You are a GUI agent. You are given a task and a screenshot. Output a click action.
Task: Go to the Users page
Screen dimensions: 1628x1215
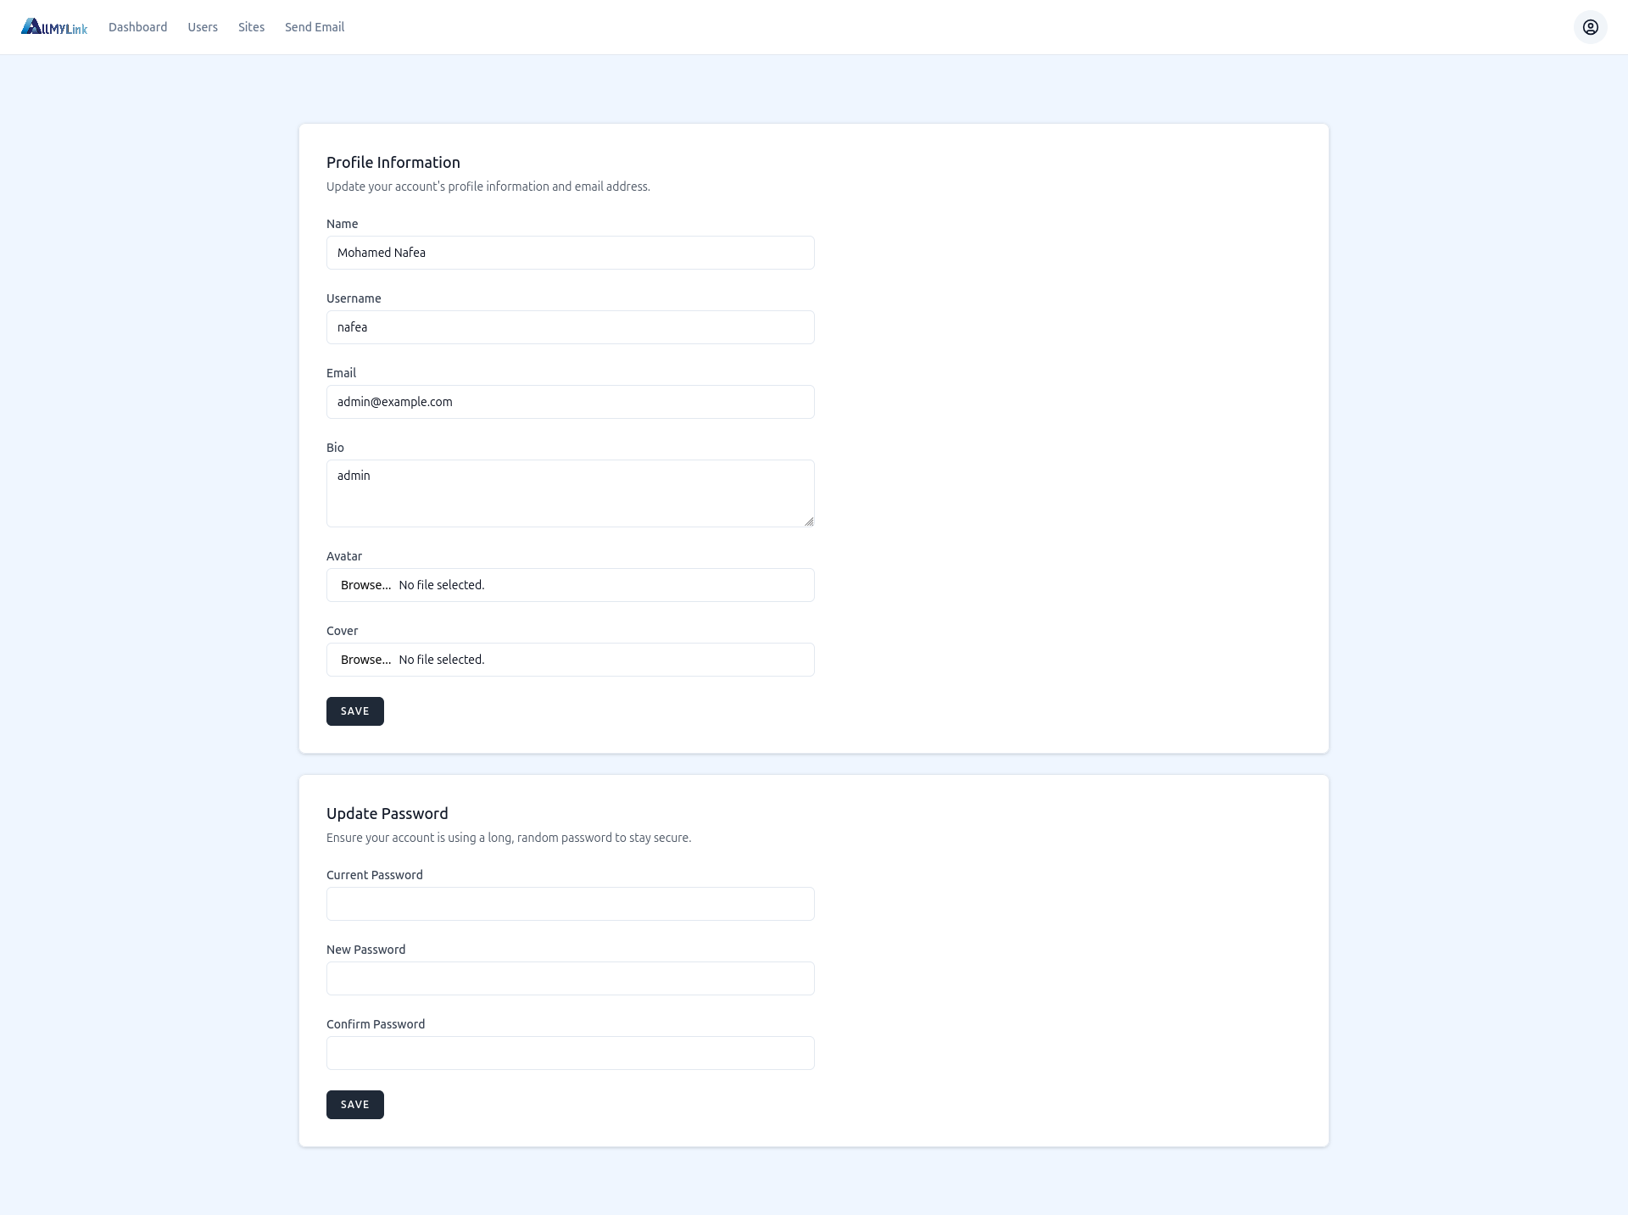(x=203, y=27)
